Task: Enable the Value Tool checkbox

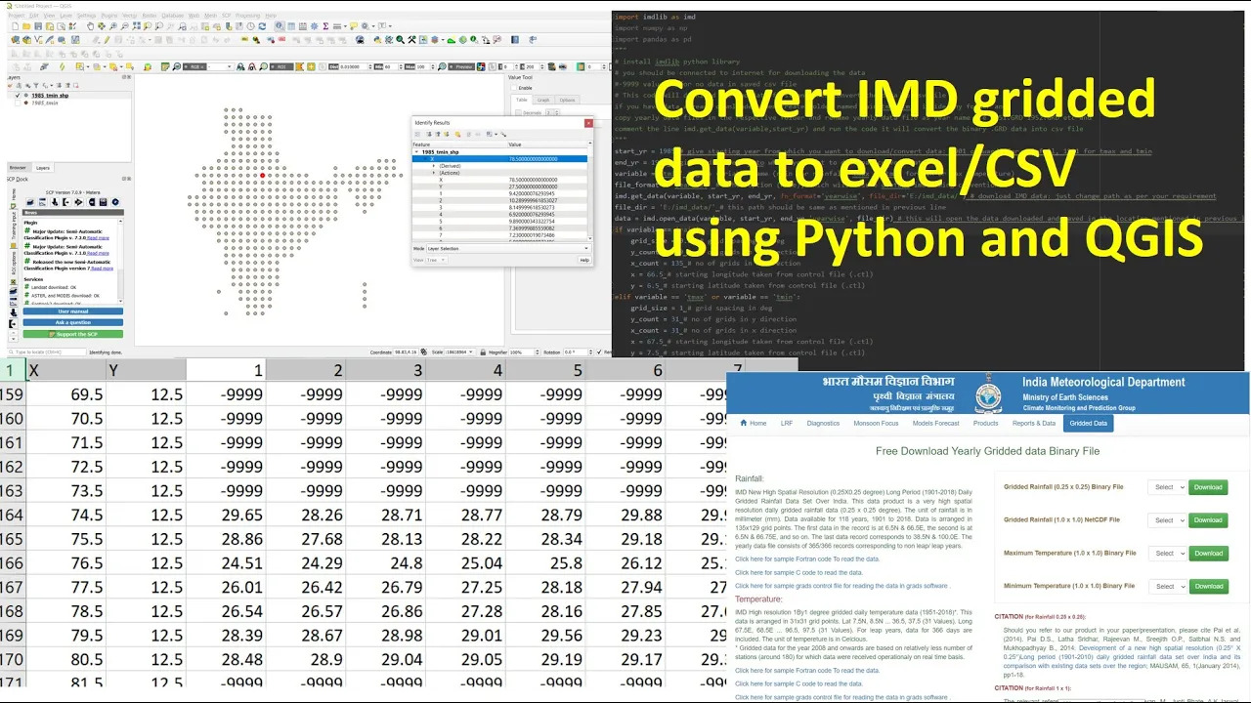Action: [x=514, y=88]
